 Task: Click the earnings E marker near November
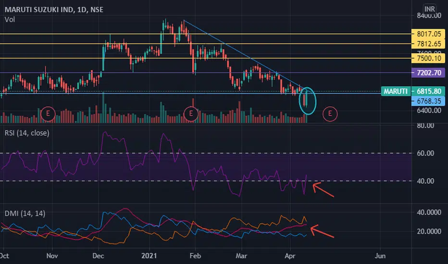(48, 114)
